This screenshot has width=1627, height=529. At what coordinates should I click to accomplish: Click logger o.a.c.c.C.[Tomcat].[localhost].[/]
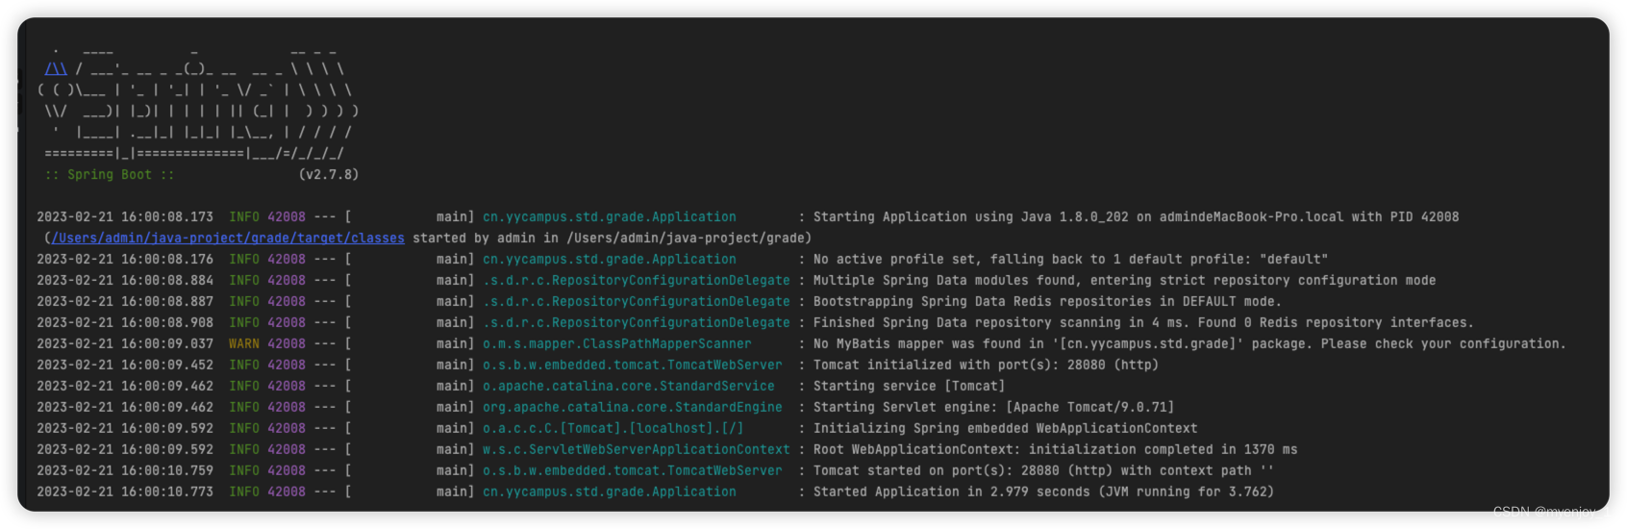click(x=613, y=428)
